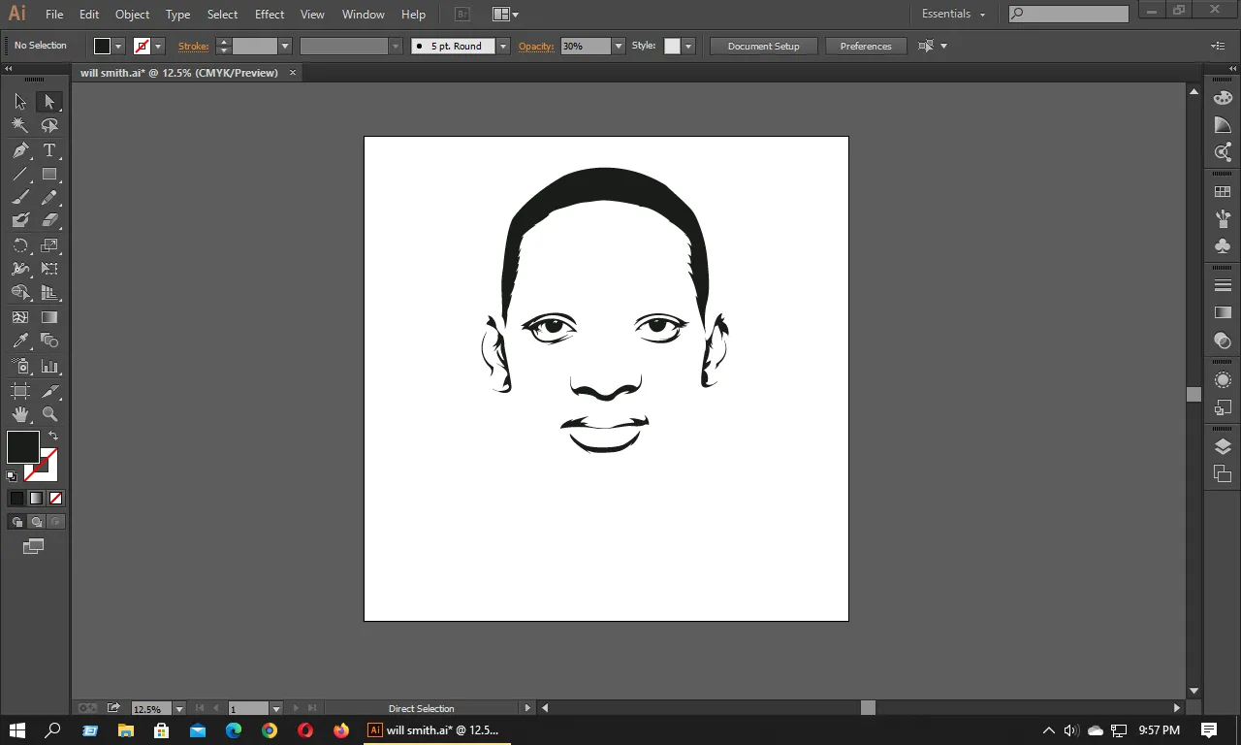Screen dimensions: 1241x745
Task: Open the variable width profile dropdown
Action: tap(396, 46)
